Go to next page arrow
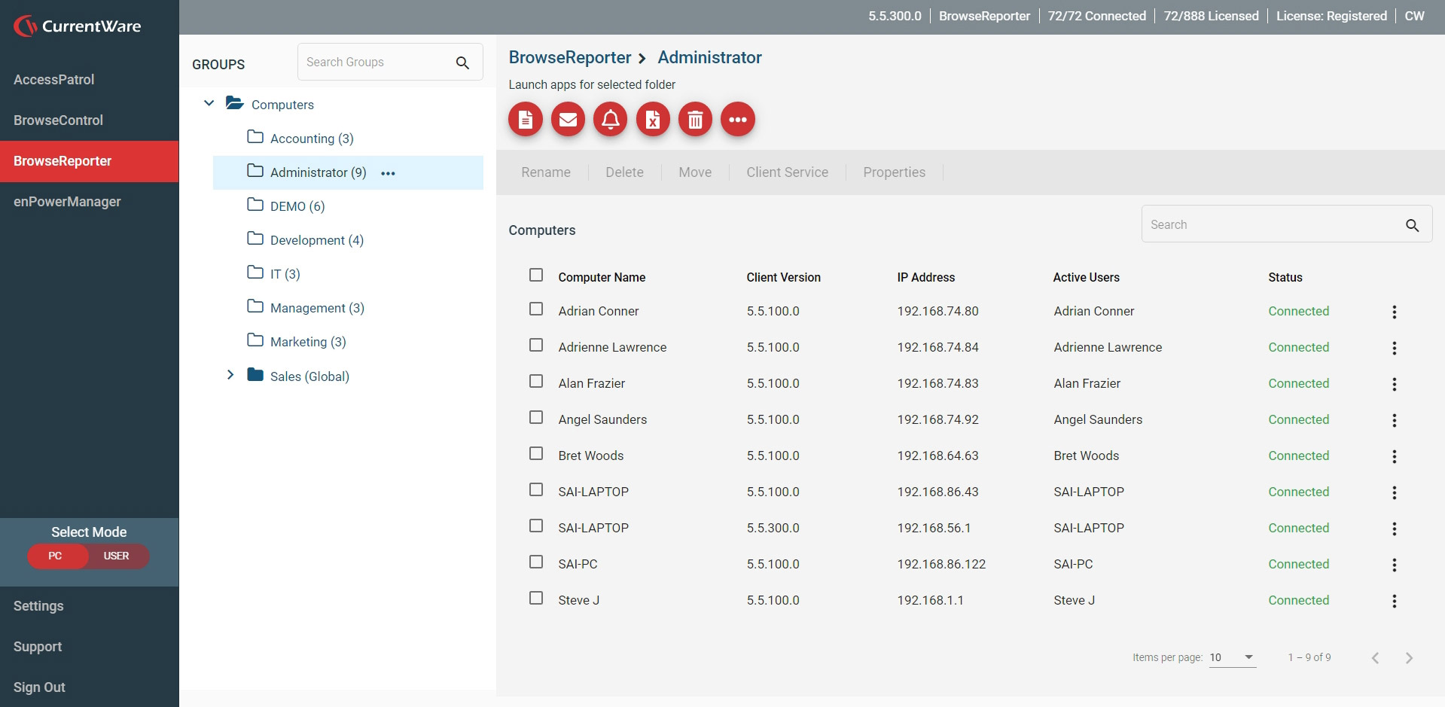Viewport: 1445px width, 707px height. point(1409,658)
